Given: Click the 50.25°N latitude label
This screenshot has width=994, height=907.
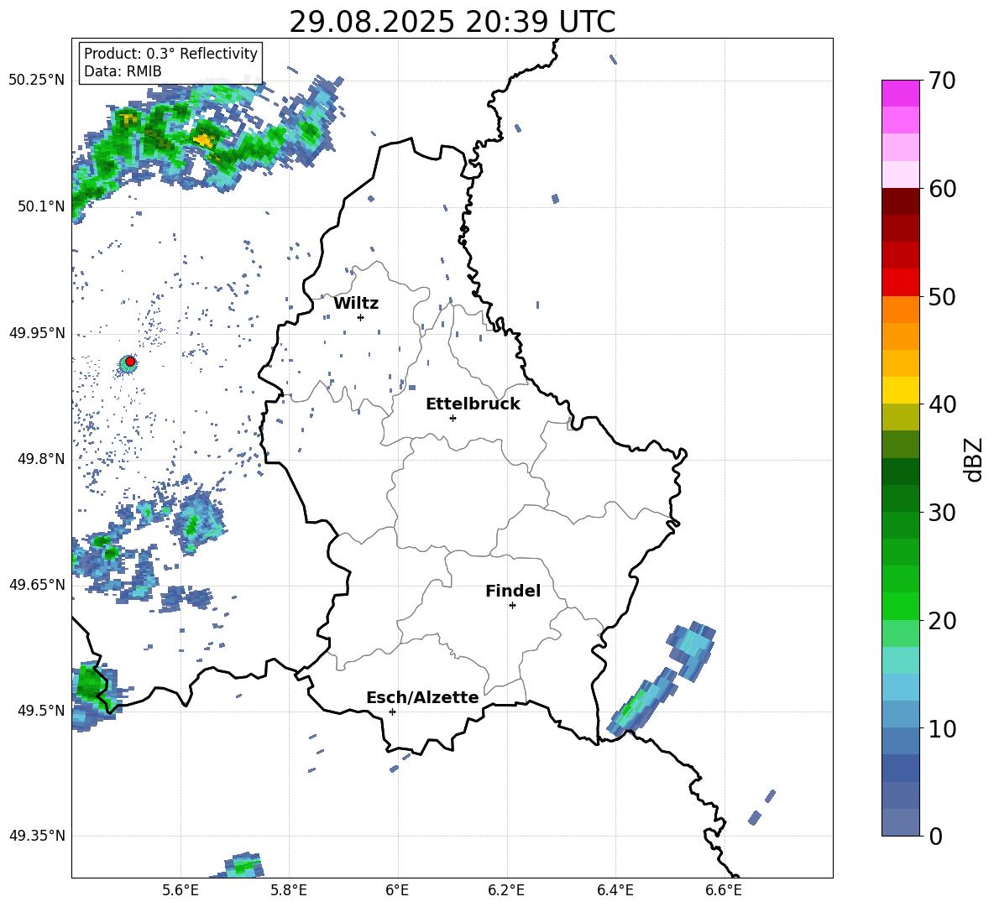Looking at the screenshot, I should pyautogui.click(x=37, y=81).
